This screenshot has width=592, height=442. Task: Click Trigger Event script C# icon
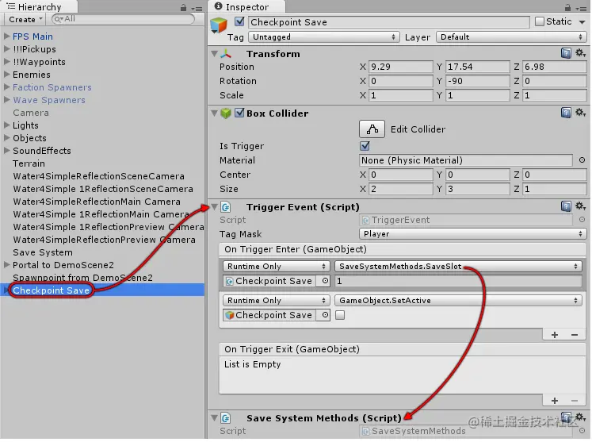(226, 207)
